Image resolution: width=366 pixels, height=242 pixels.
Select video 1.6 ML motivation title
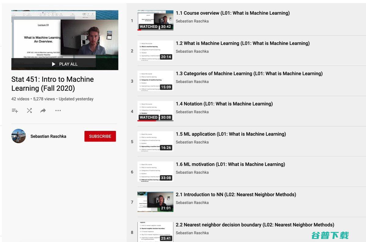[x=230, y=164]
